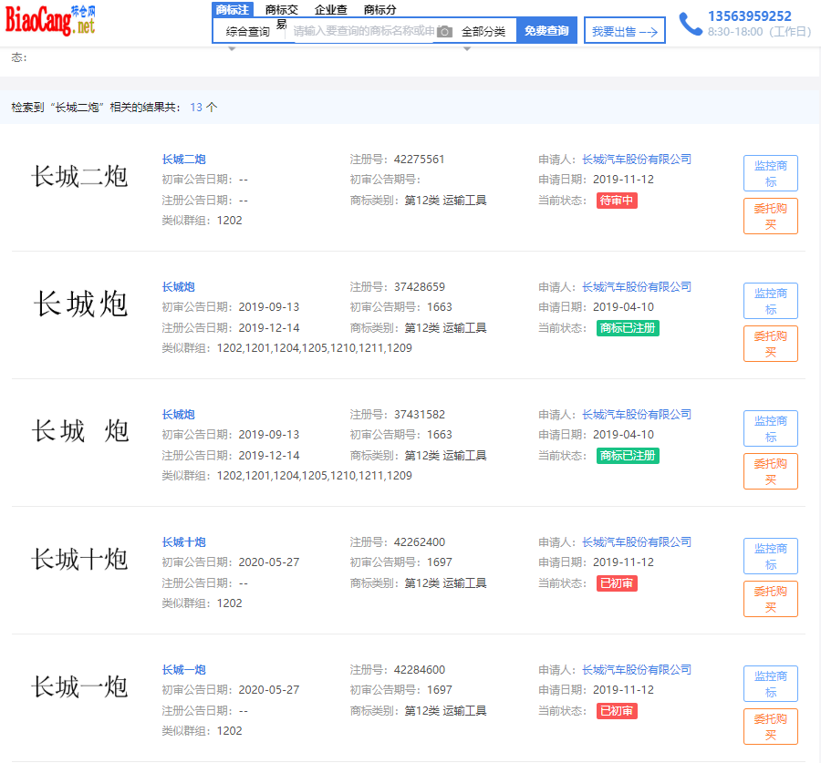
Task: Click trademark image for registration 37428659
Action: coord(80,304)
